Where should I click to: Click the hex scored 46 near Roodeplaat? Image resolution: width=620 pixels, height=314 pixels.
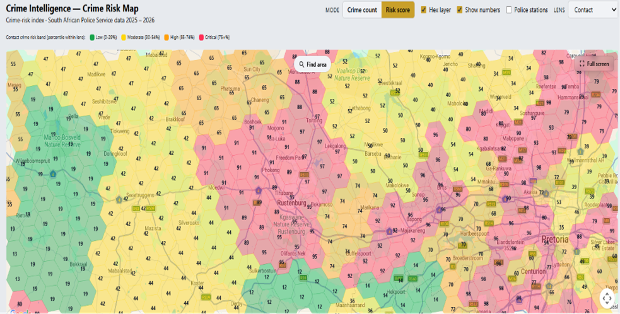(x=576, y=212)
